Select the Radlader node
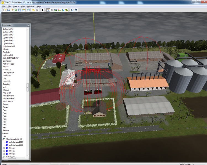 [x=7, y=52]
